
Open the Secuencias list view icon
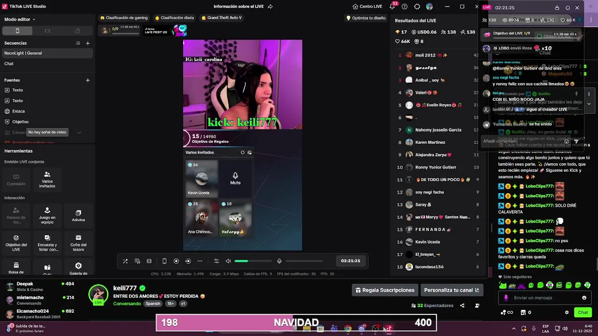pos(78,43)
